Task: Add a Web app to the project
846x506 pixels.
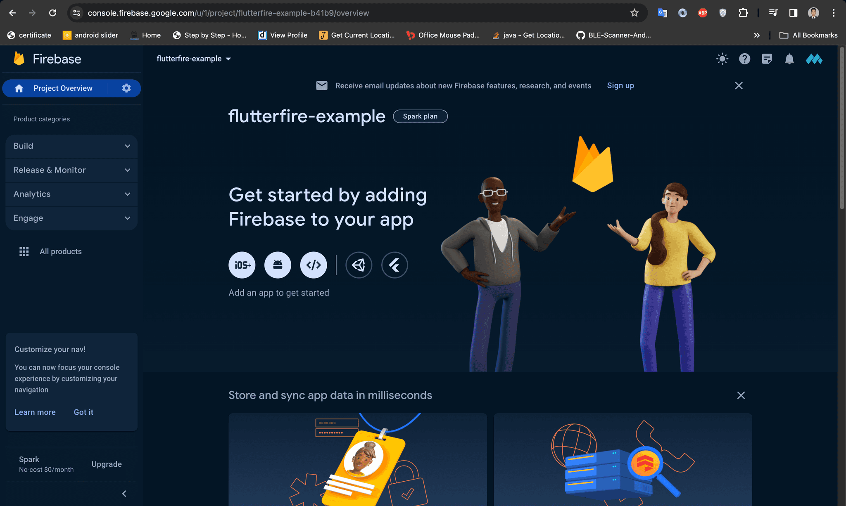Action: pyautogui.click(x=314, y=265)
